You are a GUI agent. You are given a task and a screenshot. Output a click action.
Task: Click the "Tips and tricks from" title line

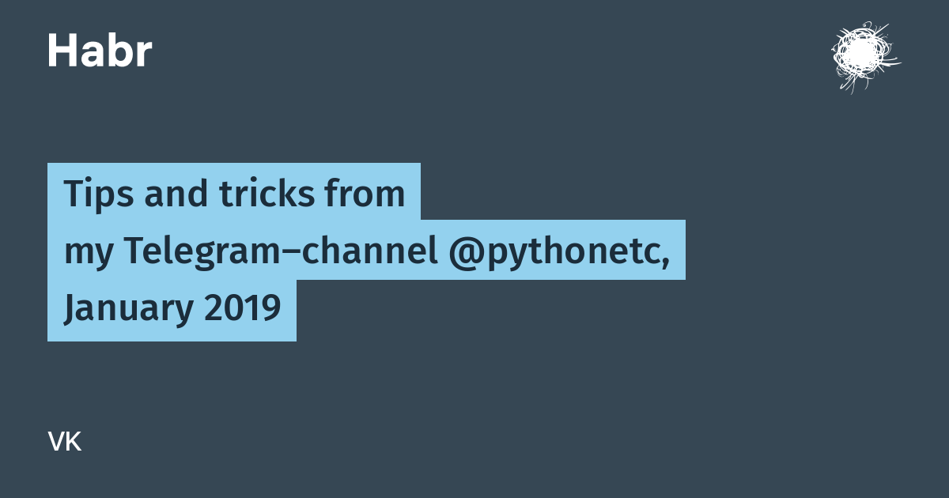234,193
